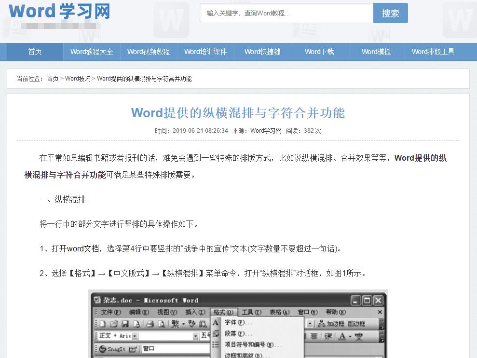
Task: Switch to the Word模板 navigation tab
Action: point(376,52)
